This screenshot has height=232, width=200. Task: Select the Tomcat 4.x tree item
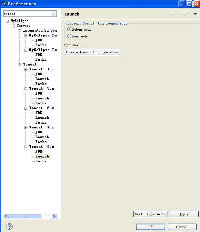click(x=42, y=69)
